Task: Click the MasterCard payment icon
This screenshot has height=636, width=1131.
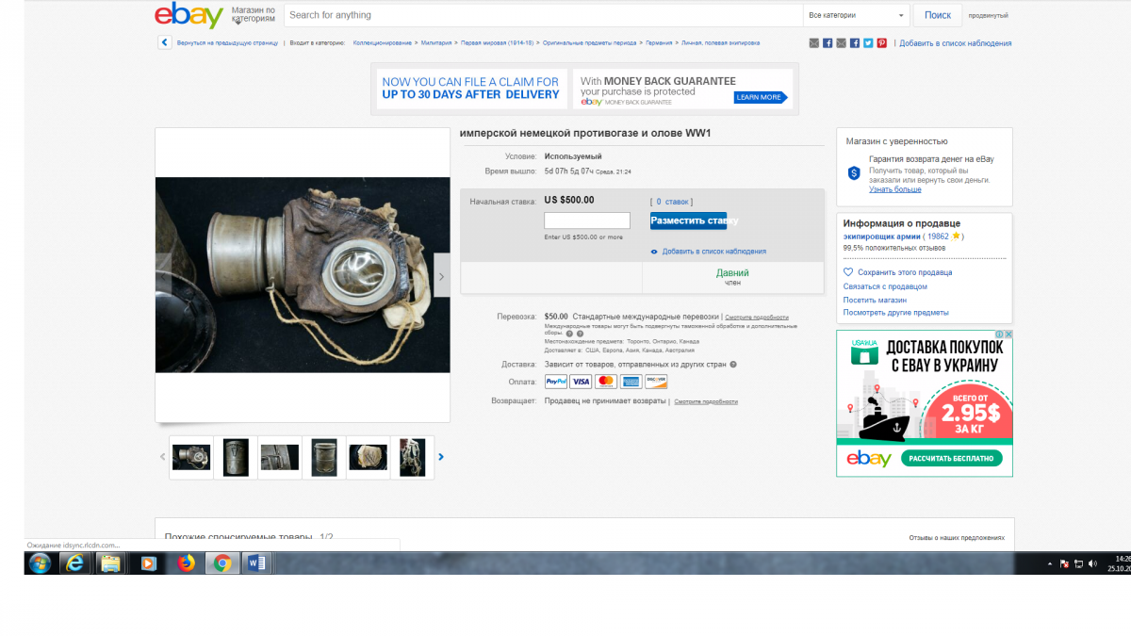Action: (606, 382)
